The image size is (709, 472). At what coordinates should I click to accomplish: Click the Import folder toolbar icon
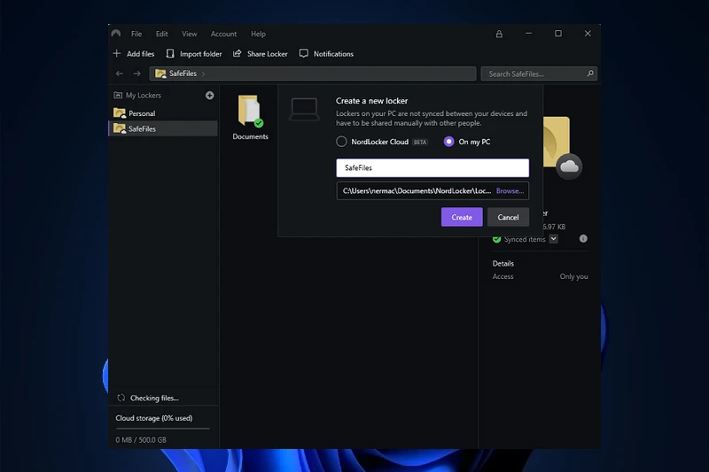pyautogui.click(x=171, y=54)
